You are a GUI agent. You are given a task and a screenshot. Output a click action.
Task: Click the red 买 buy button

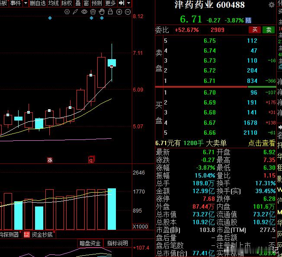(x=255, y=30)
